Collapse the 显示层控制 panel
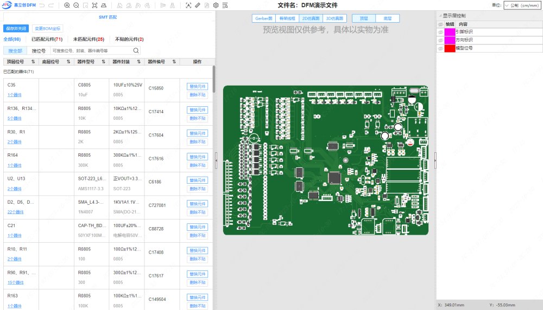The width and height of the screenshot is (543, 310). 440,16
